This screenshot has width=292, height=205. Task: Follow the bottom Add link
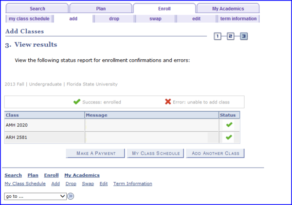click(55, 184)
